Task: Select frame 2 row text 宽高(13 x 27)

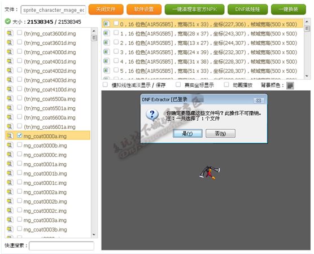Action: point(193,43)
